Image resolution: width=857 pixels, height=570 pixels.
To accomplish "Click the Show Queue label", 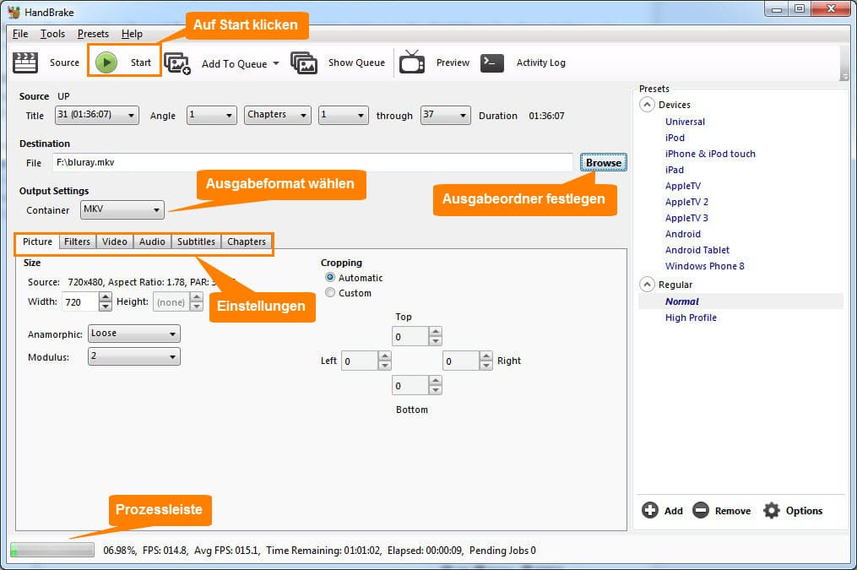I will (356, 62).
